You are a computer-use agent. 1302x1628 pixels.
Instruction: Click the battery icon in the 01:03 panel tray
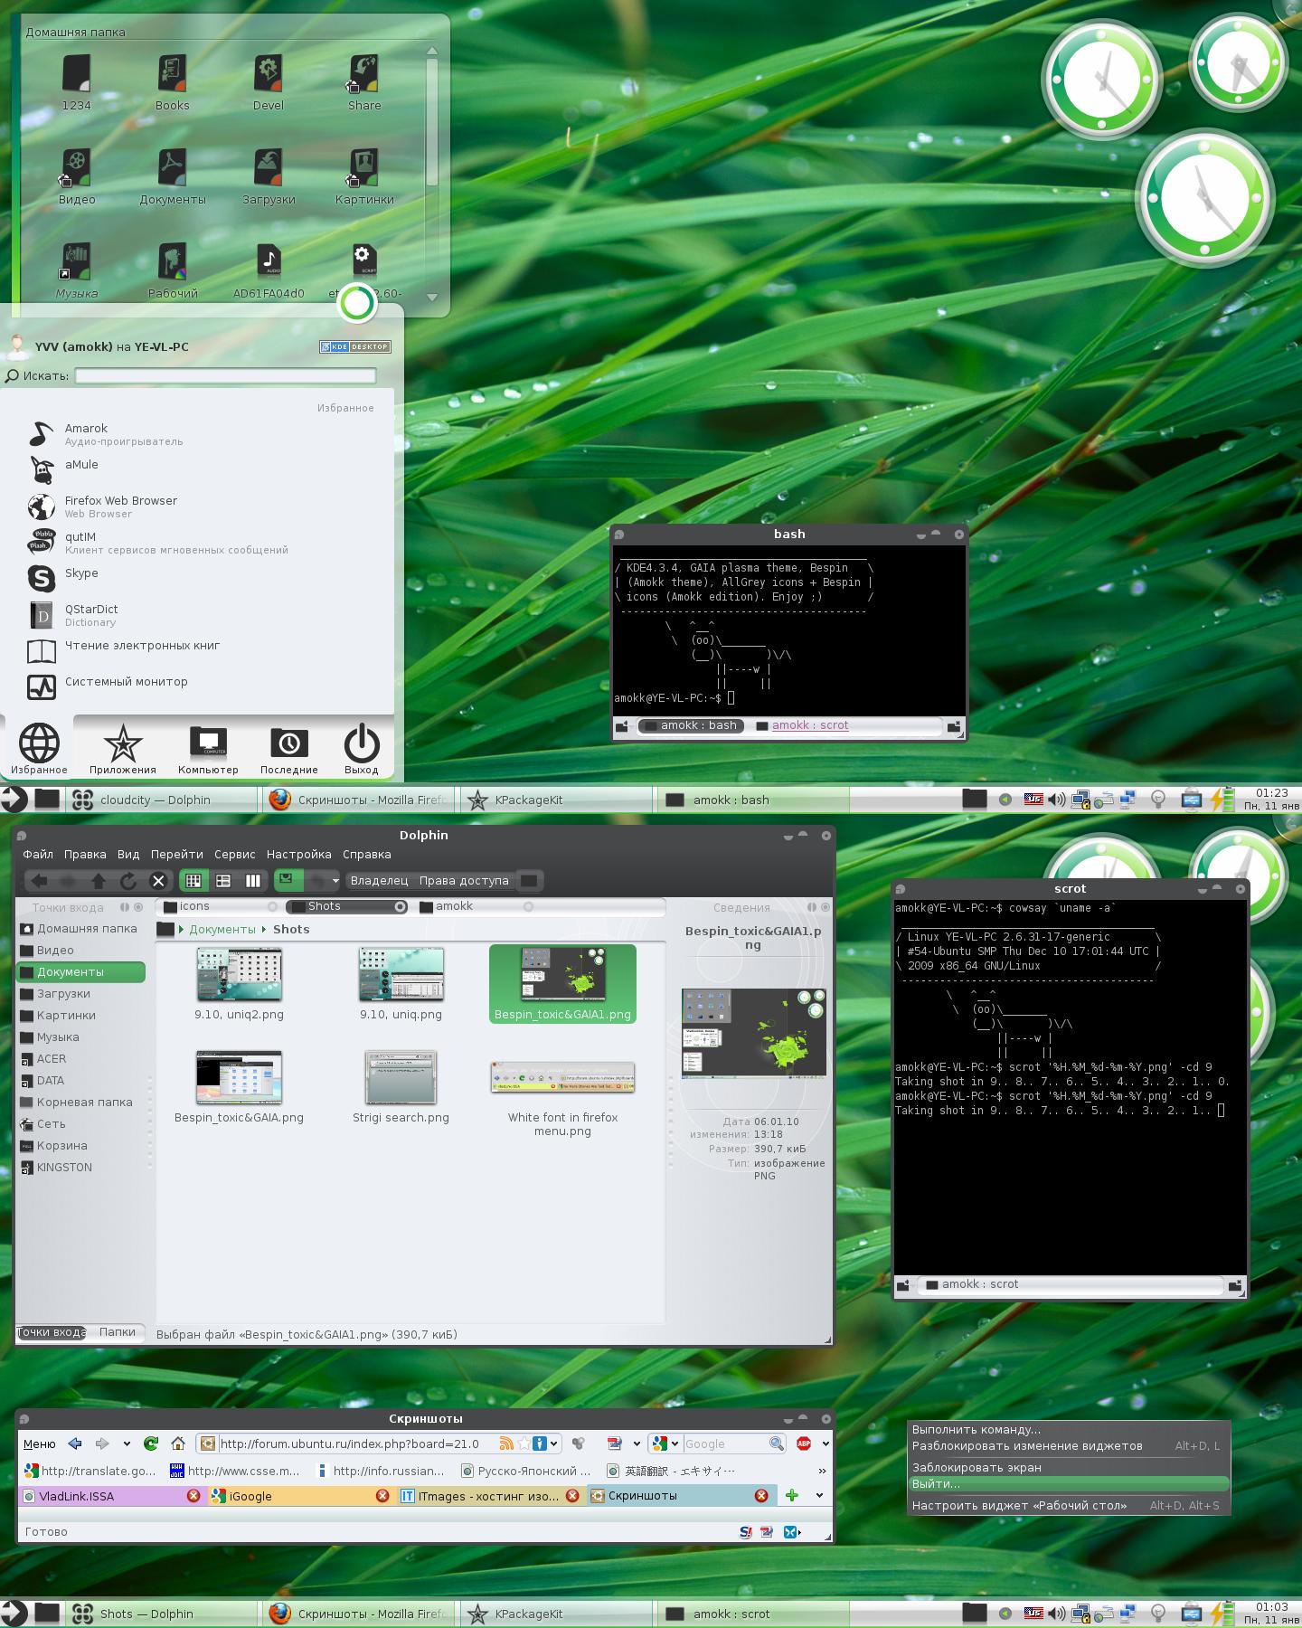pos(1221,1614)
